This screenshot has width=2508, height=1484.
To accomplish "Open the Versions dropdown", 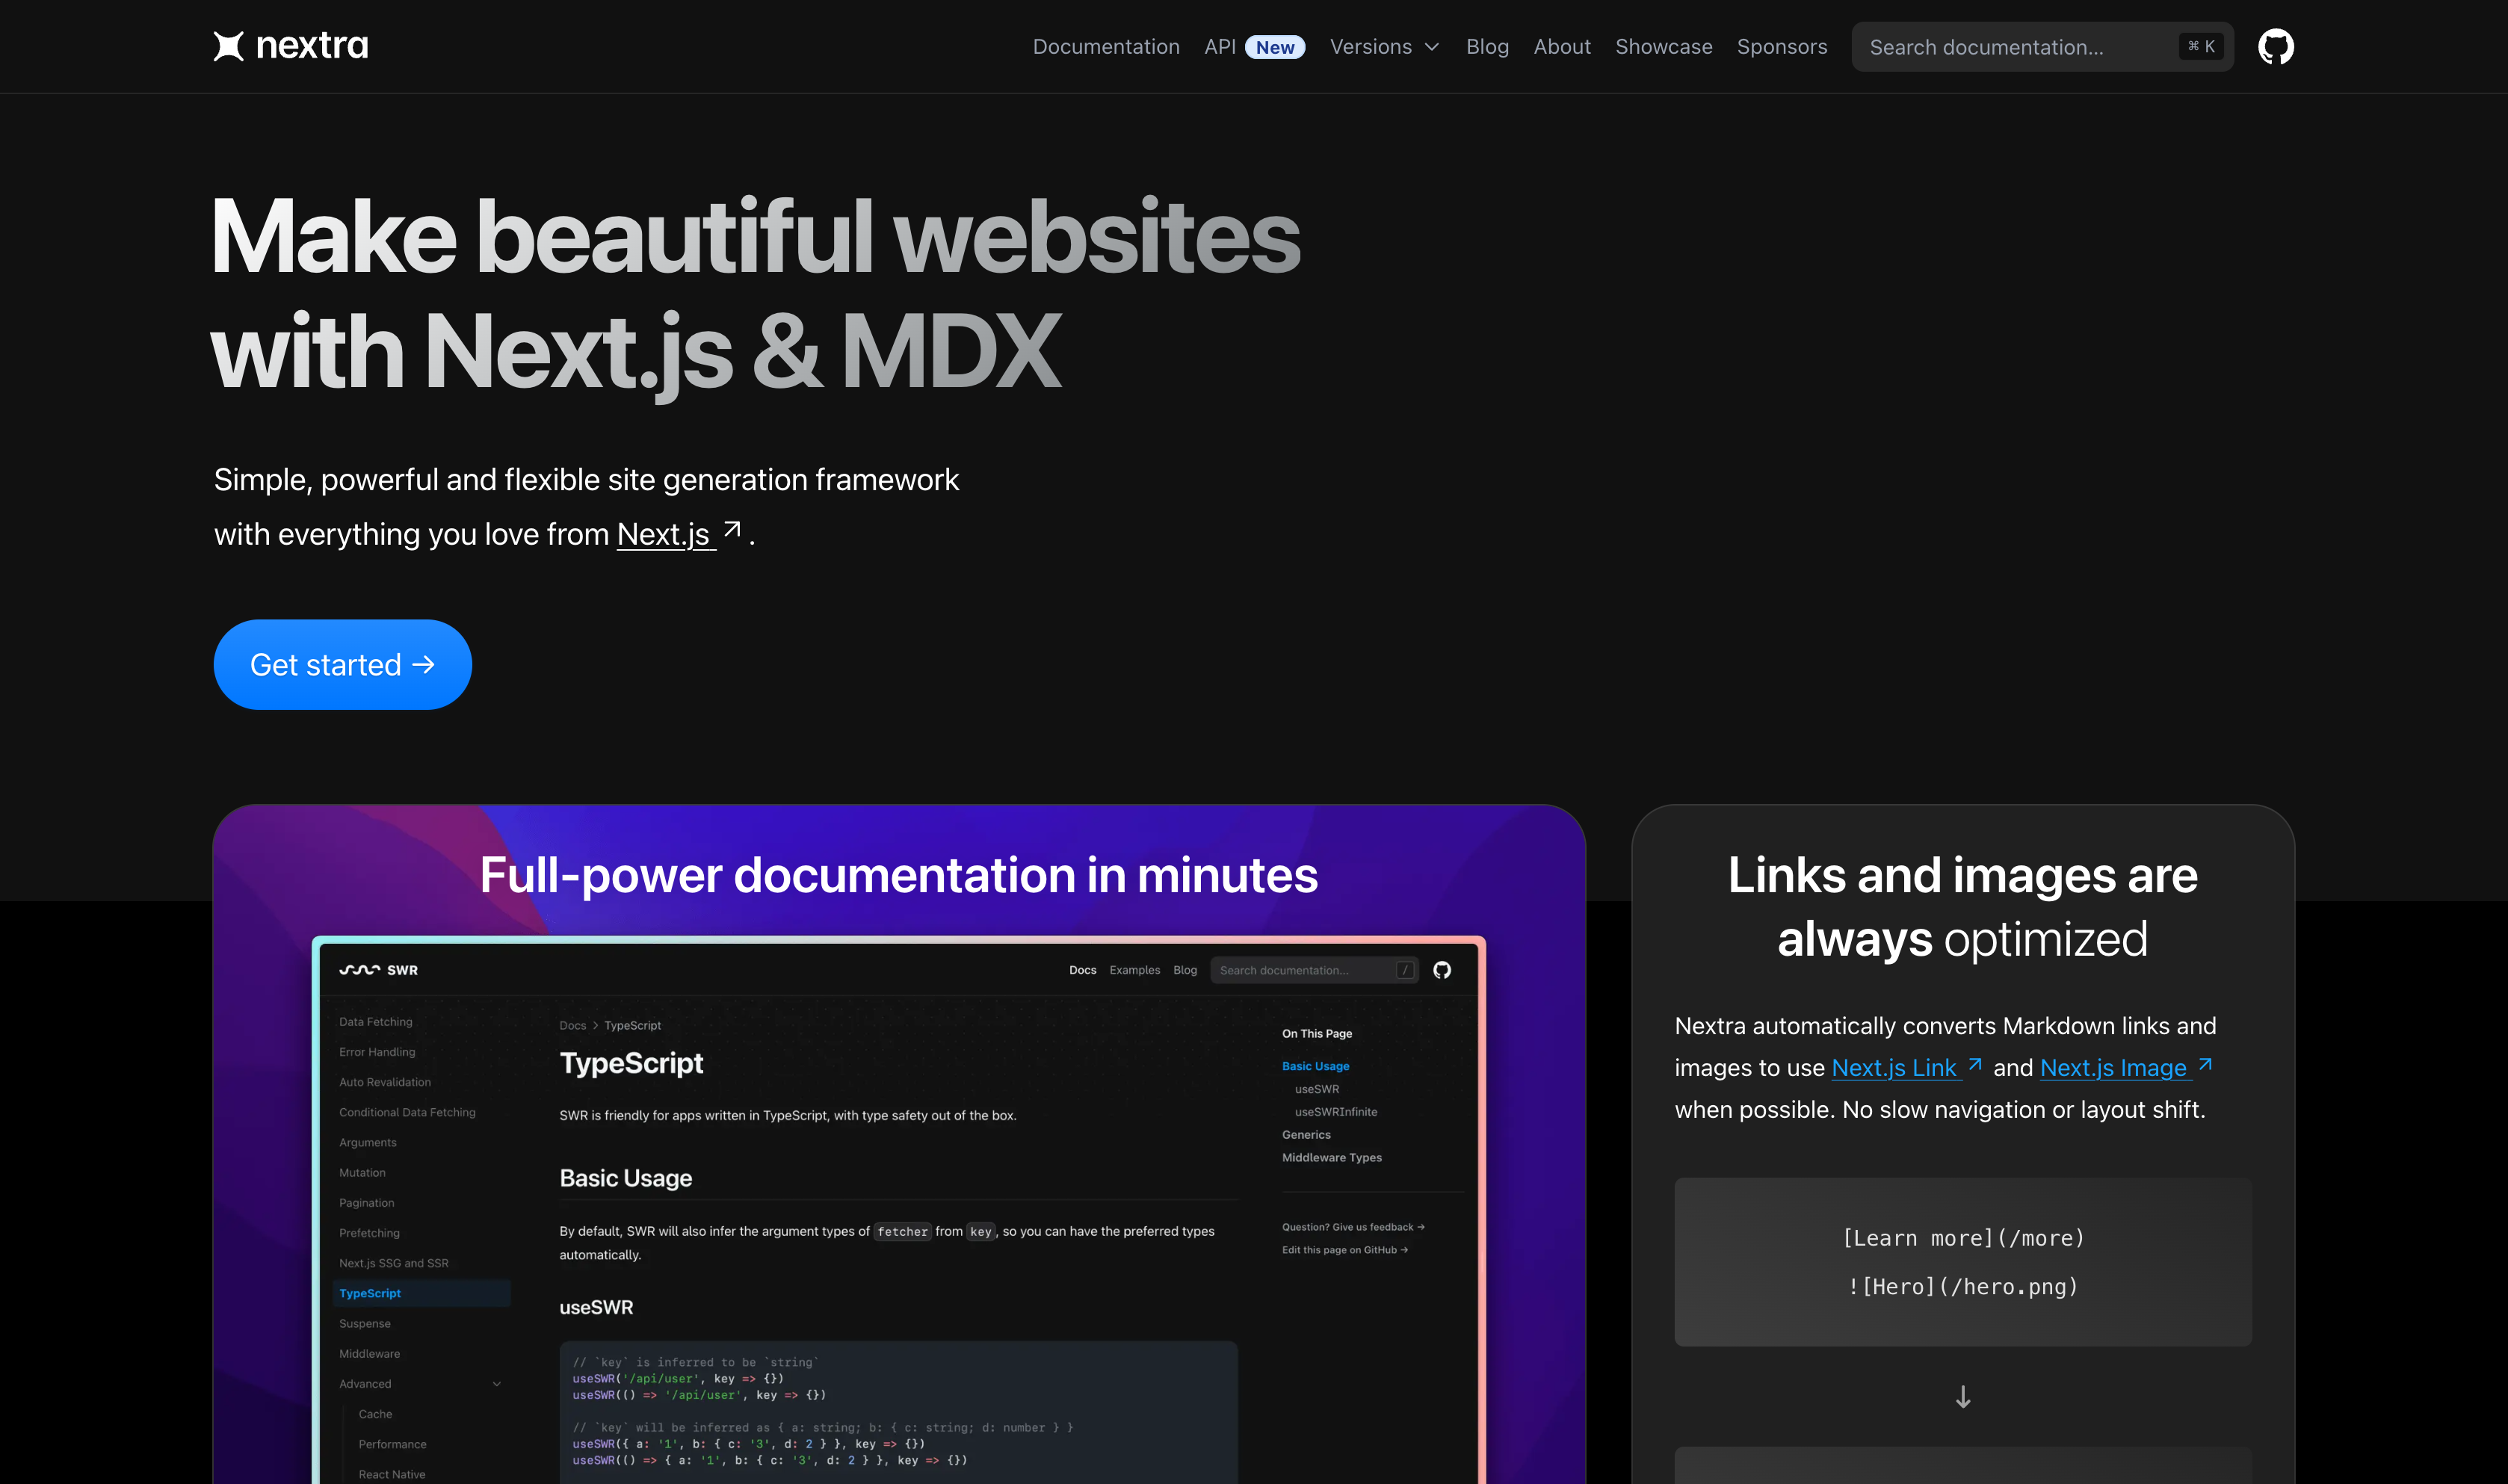I will click(1385, 46).
